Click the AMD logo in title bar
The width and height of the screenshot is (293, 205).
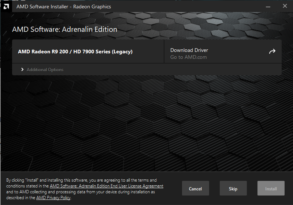coord(6,7)
